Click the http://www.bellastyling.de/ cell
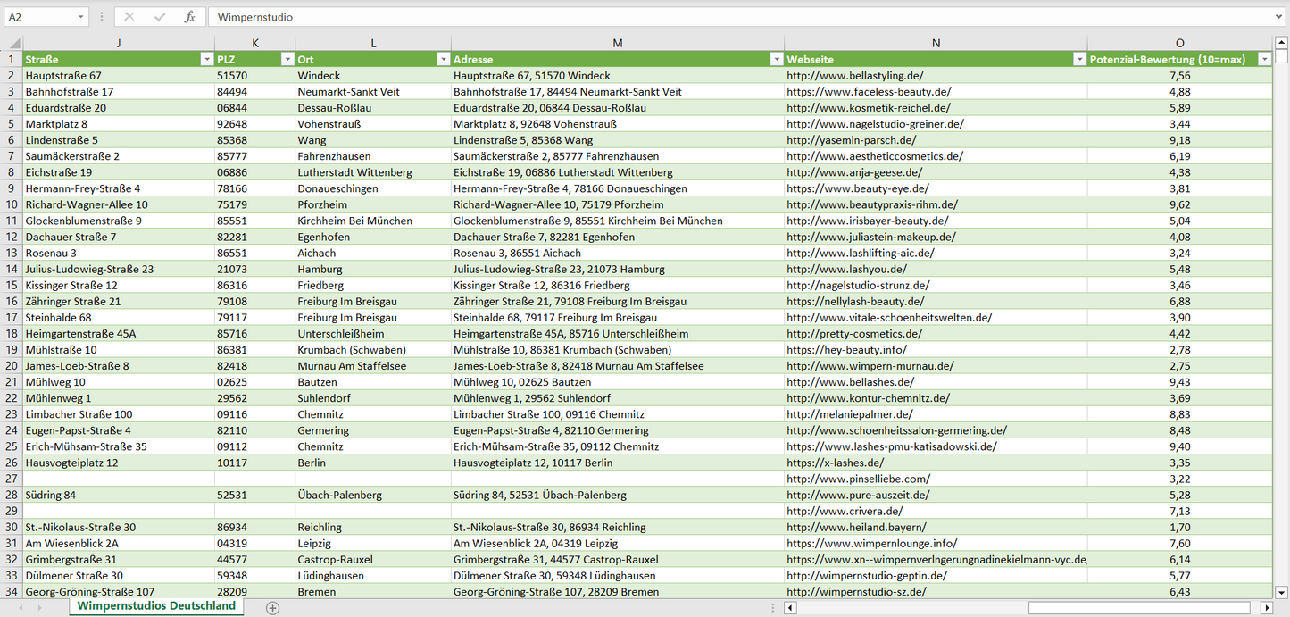The width and height of the screenshot is (1290, 617). (854, 76)
